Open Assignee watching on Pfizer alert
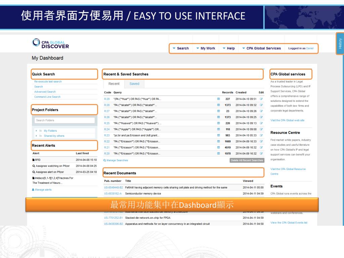The image size is (344, 258). [51, 166]
